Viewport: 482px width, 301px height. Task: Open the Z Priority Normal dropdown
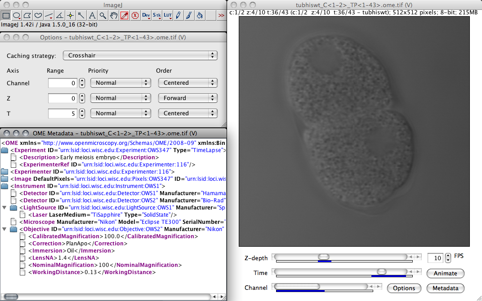120,98
